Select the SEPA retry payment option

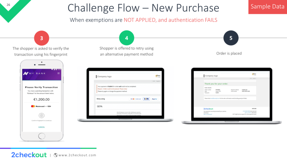(x=146, y=99)
